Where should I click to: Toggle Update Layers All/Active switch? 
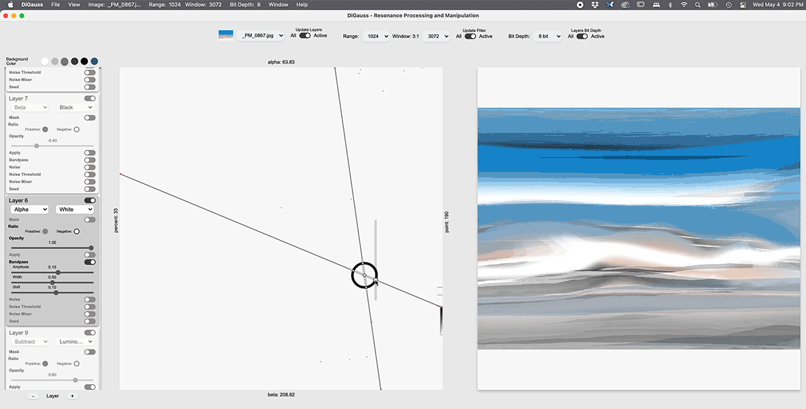coord(305,36)
